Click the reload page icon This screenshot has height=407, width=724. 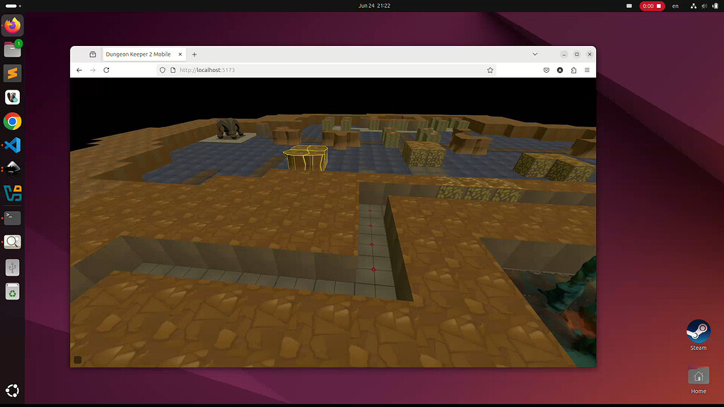[107, 70]
